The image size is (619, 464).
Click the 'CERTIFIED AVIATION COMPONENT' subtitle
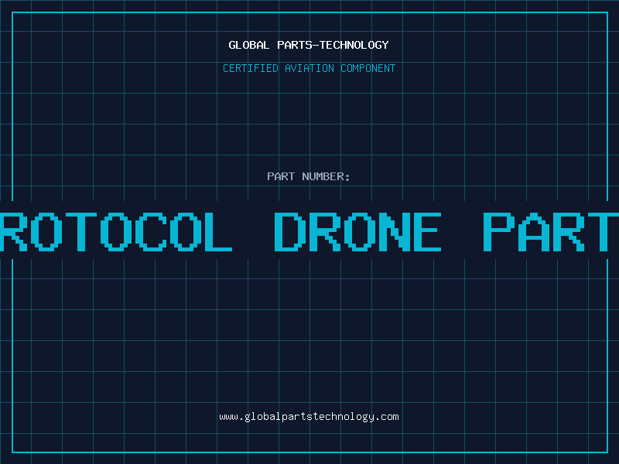(x=309, y=68)
